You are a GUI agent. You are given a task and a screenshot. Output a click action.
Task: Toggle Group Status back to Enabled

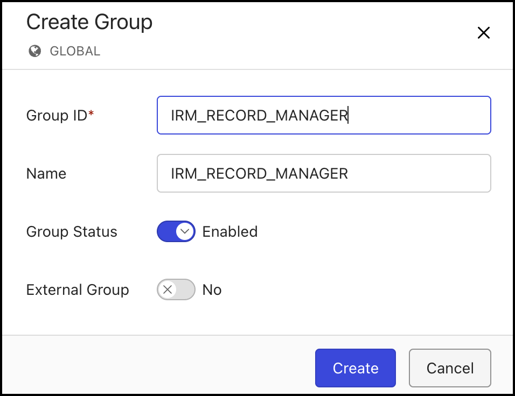(x=176, y=231)
